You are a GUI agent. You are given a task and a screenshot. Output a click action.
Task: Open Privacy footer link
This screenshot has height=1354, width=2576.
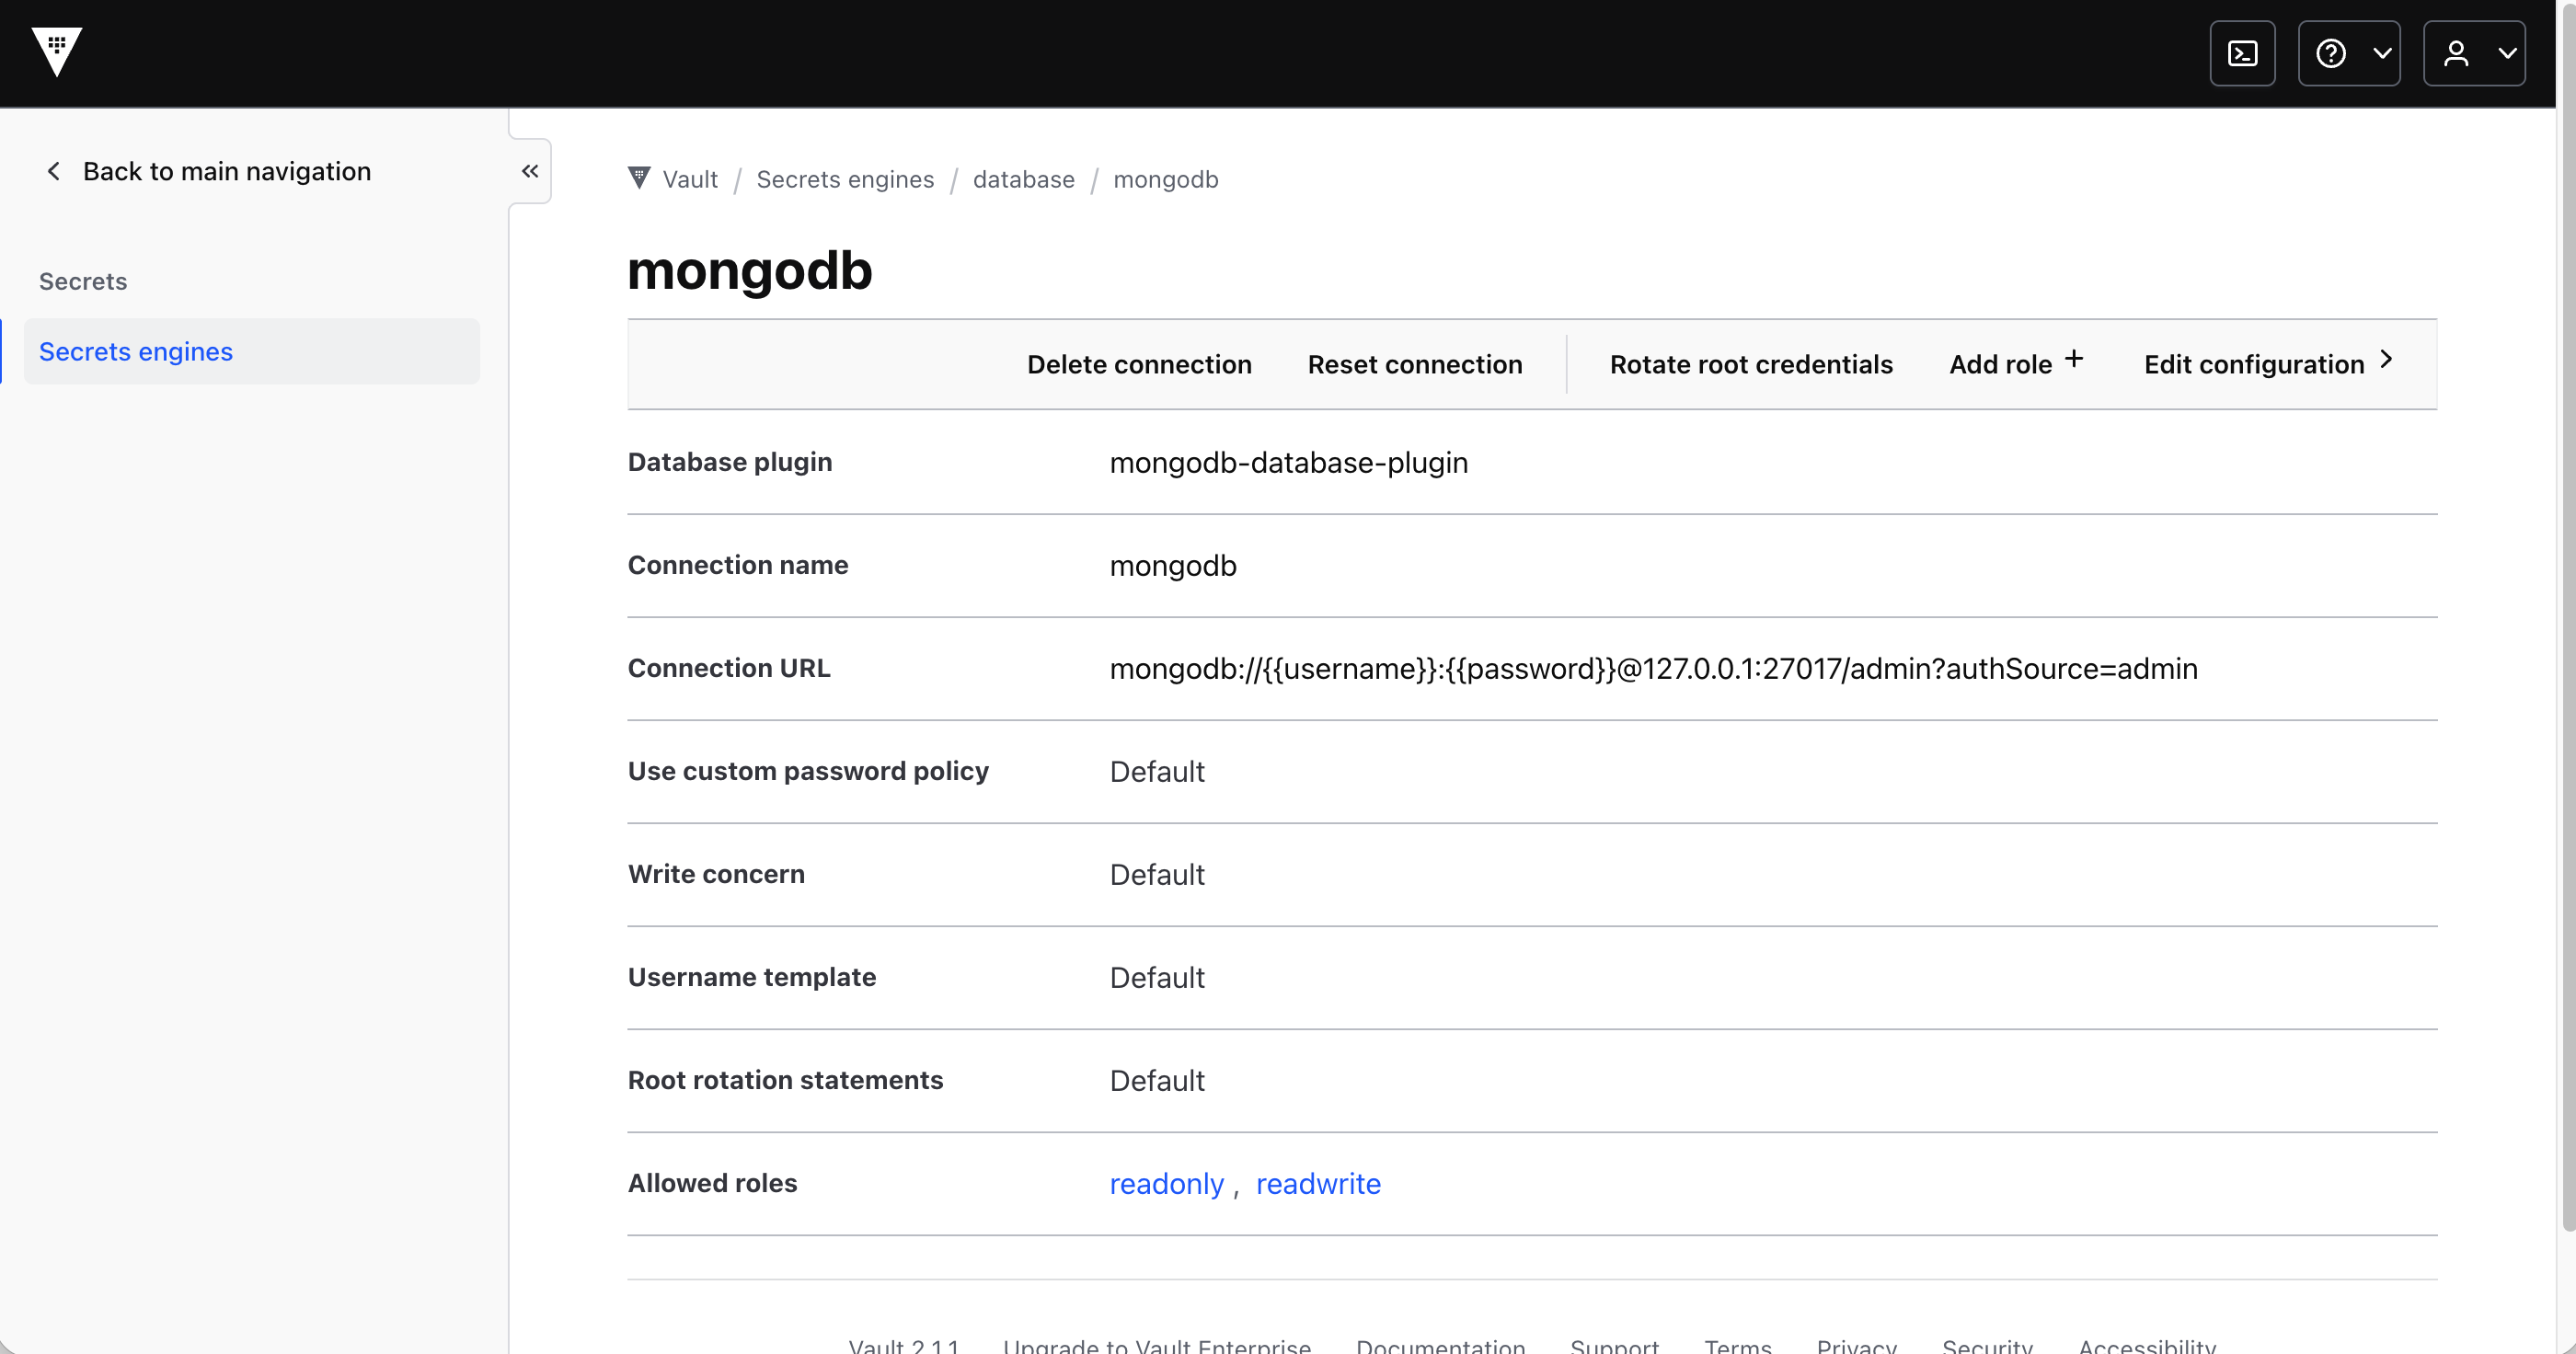pos(1857,1344)
